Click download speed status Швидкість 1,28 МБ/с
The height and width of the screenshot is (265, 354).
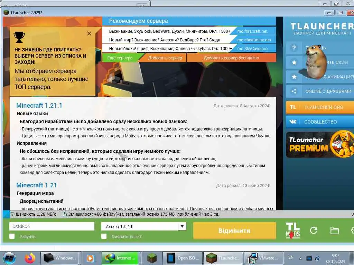click(x=33, y=214)
